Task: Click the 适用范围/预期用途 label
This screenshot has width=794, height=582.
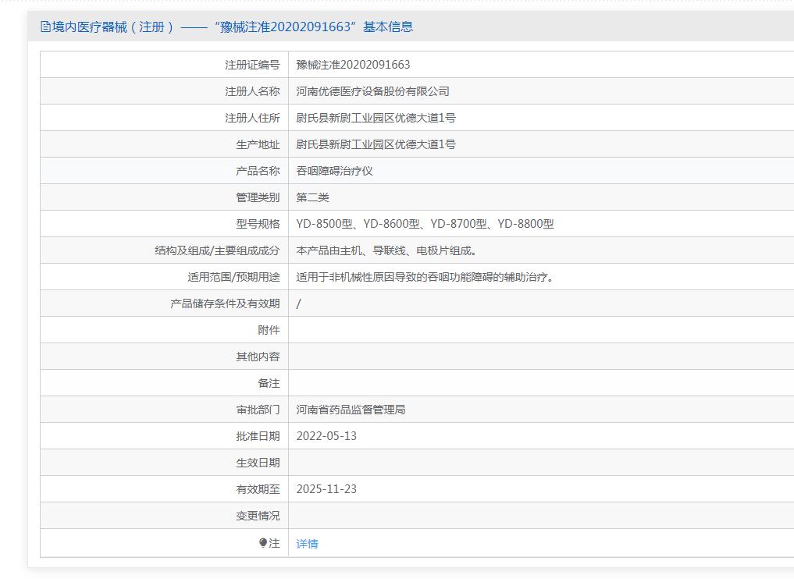Action: tap(233, 277)
